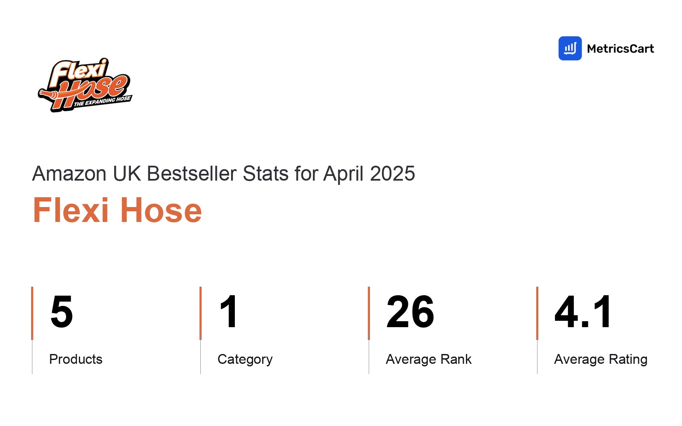Click "The Expanding Hose" tagline in logo
682x426 pixels.
[x=102, y=101]
